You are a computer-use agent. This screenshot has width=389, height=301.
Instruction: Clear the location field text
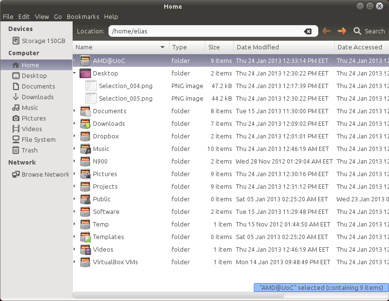[x=308, y=31]
